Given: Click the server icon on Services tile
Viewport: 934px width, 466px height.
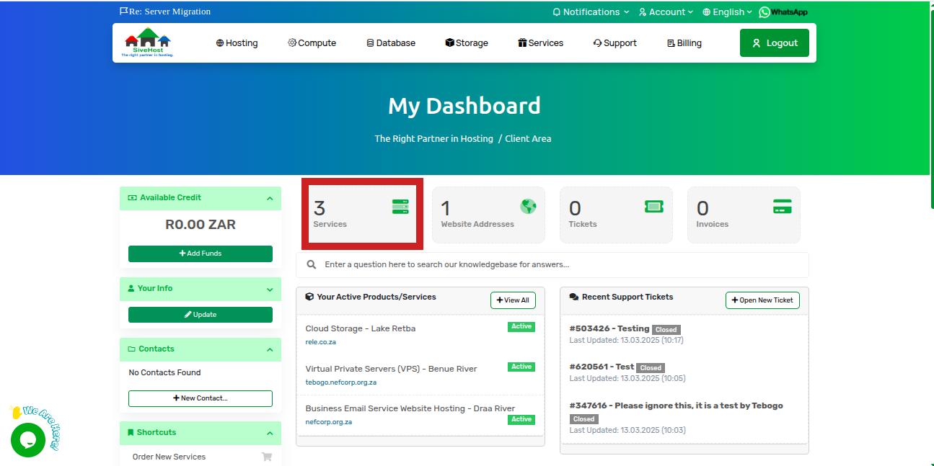Looking at the screenshot, I should click(400, 207).
